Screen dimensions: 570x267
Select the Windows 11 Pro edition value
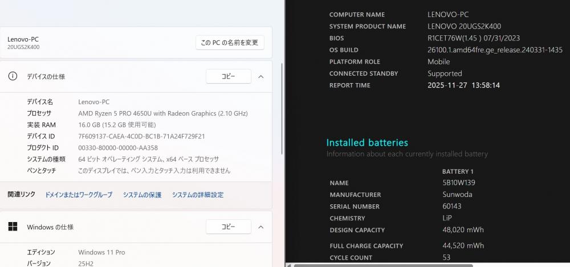(101, 252)
